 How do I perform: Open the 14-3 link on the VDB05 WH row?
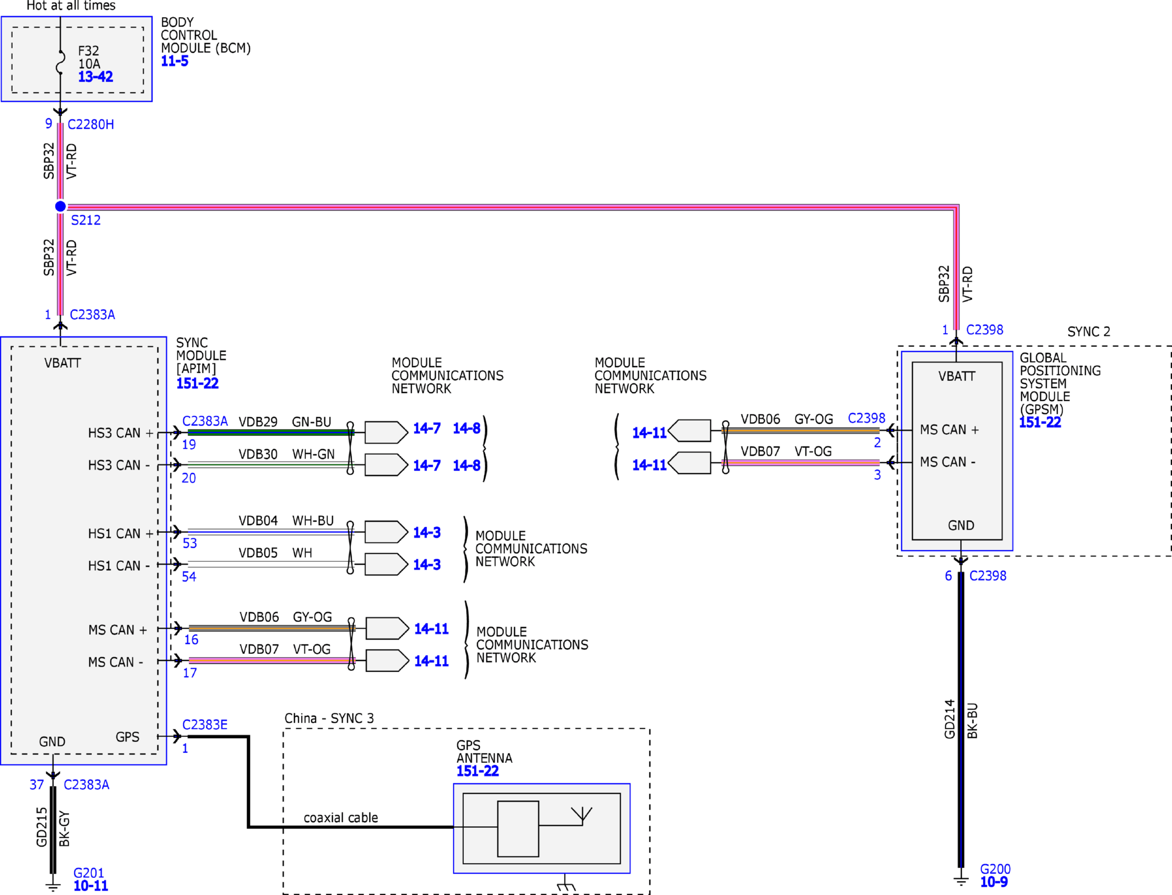point(427,565)
